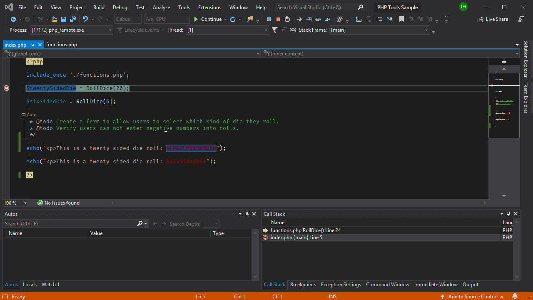
Task: Open the Thread dropdown
Action: (227, 30)
